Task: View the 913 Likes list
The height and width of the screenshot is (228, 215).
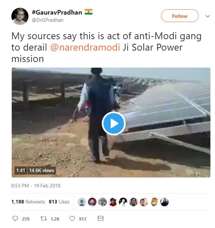Action: 59,202
